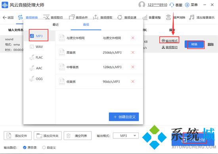Switch to the 最近 tab
The height and width of the screenshot is (154, 218).
[55, 25]
